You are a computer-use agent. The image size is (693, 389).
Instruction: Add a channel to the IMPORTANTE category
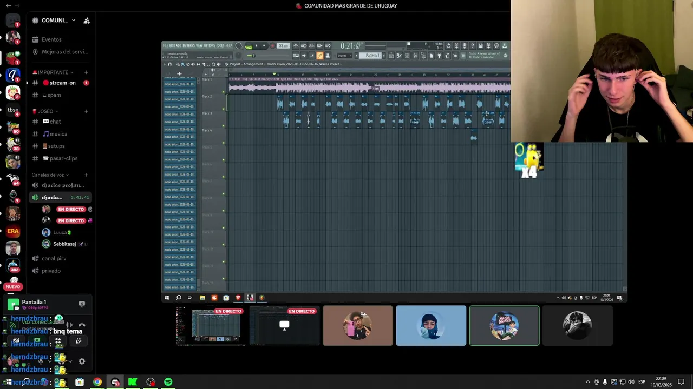(86, 72)
